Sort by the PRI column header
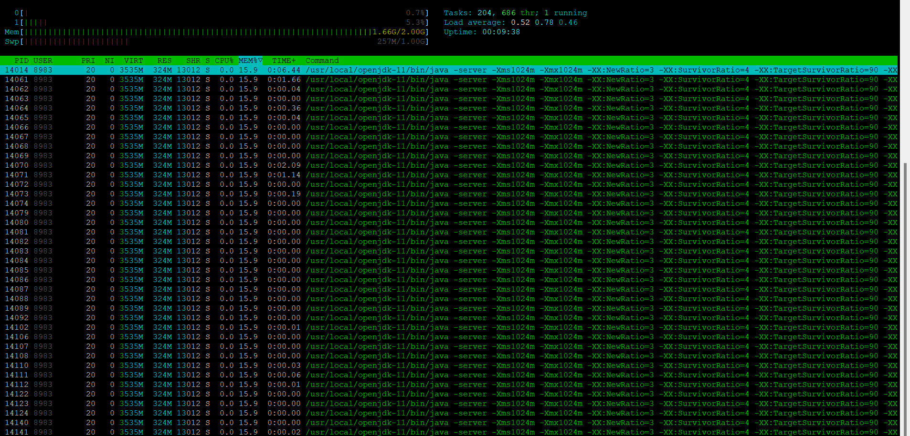The image size is (910, 436). (88, 61)
